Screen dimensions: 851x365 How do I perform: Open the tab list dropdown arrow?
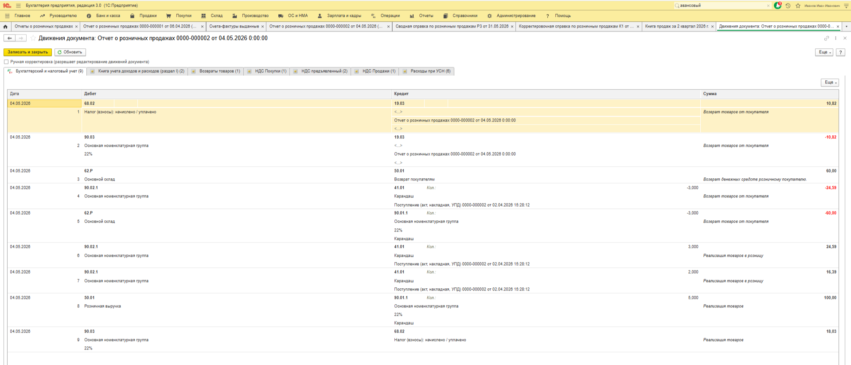846,27
